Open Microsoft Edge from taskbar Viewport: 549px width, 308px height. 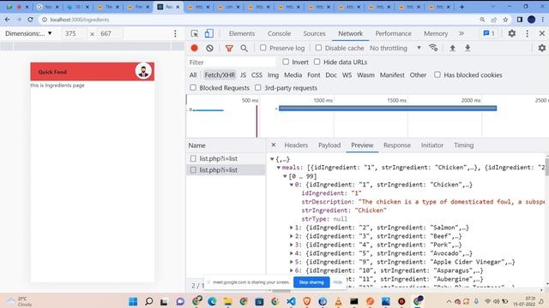(212, 301)
